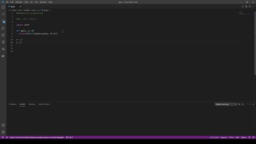The height and width of the screenshot is (144, 256).
Task: Open the Manage gear icon
Action: pyautogui.click(x=3, y=132)
